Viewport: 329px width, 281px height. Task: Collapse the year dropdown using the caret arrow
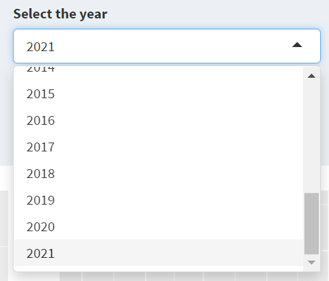[x=297, y=45]
